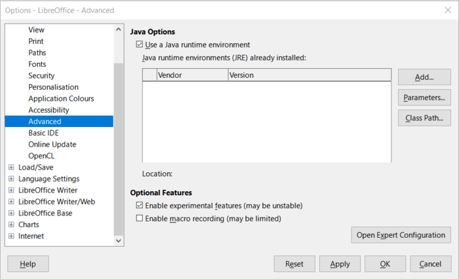
Task: Select the LibreOffice Base category label
Action: (x=45, y=213)
